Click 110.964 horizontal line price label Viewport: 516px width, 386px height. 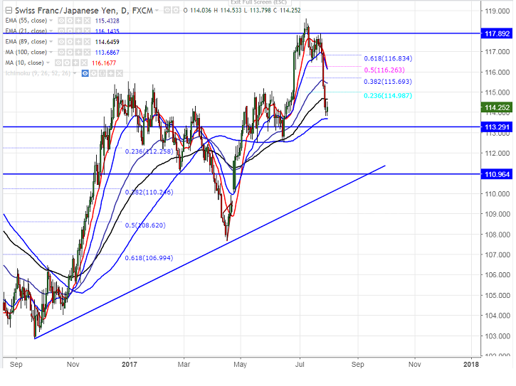click(497, 174)
